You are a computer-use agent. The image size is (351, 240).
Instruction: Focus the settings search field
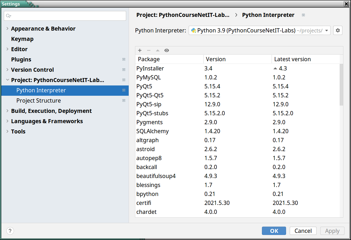click(x=65, y=16)
